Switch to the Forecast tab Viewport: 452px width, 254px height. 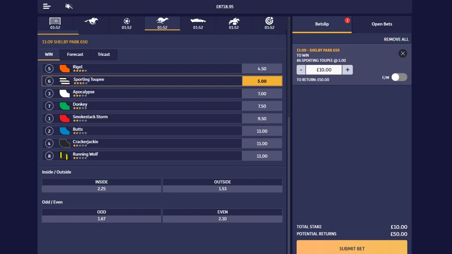pos(75,54)
